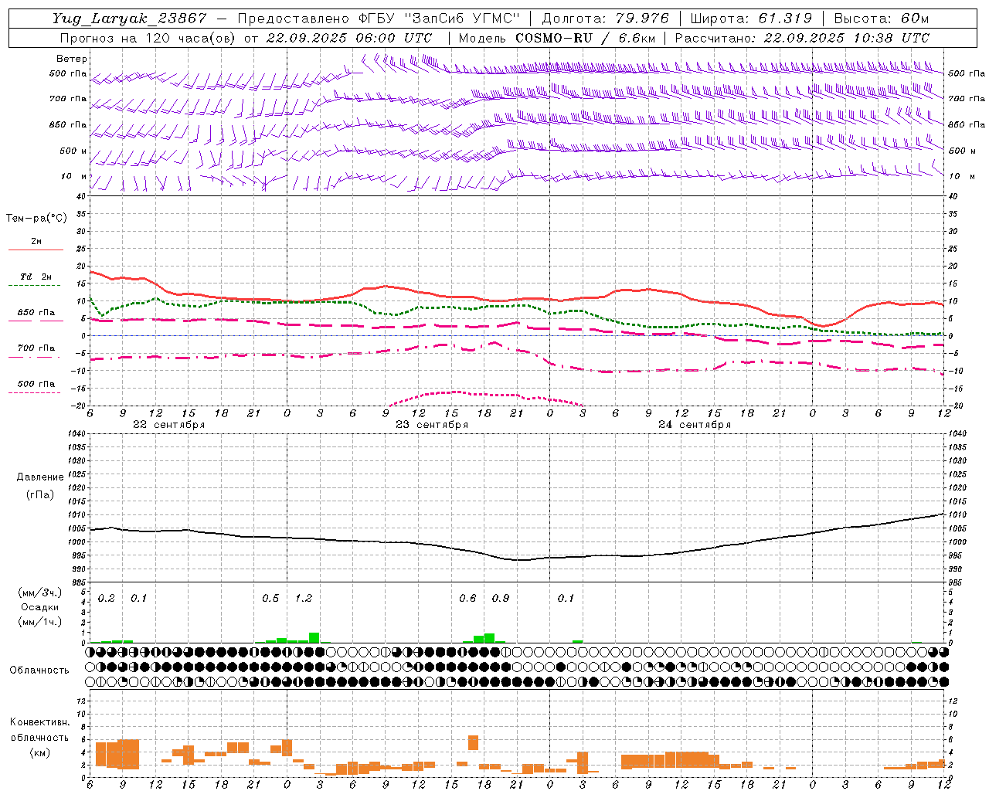
Task: Click the station title Yug_Laryak_23867
Action: pyautogui.click(x=130, y=19)
